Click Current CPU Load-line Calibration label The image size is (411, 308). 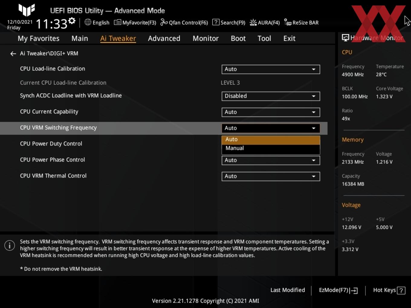pyautogui.click(x=63, y=83)
